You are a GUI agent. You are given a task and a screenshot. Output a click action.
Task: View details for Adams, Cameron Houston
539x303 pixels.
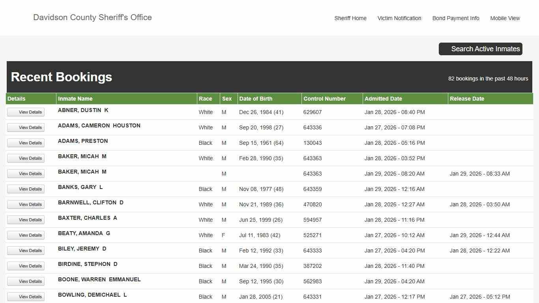tap(26, 127)
